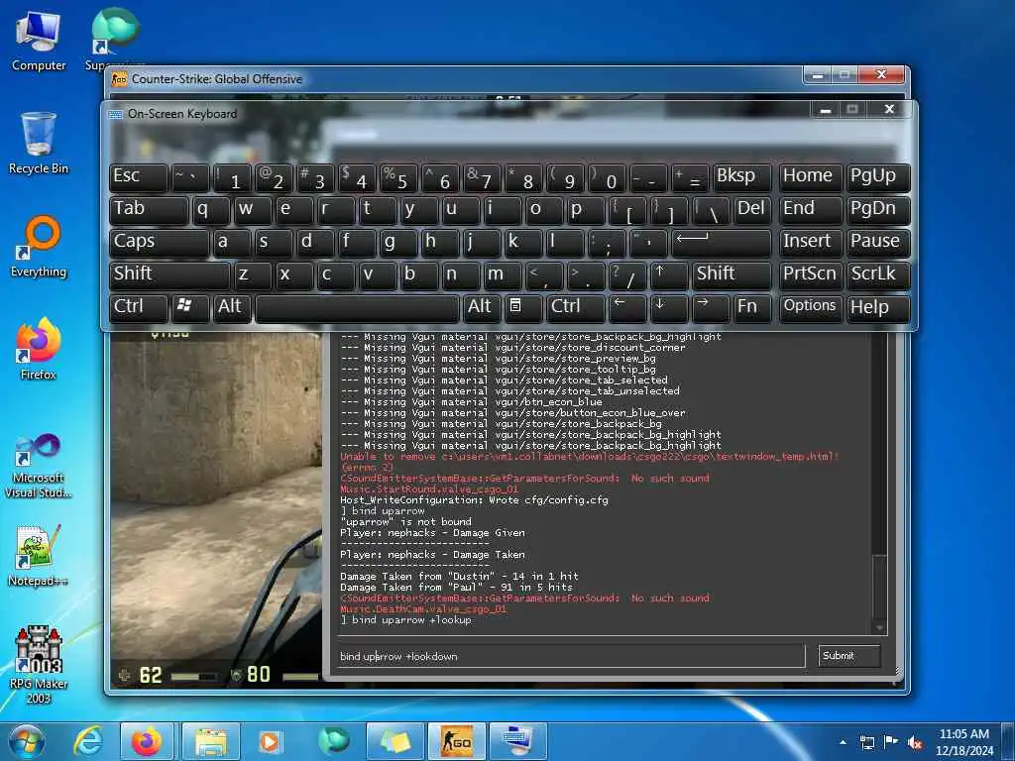Open Microsoft Visual Studio desktop shortcut
The width and height of the screenshot is (1015, 761).
tap(39, 466)
